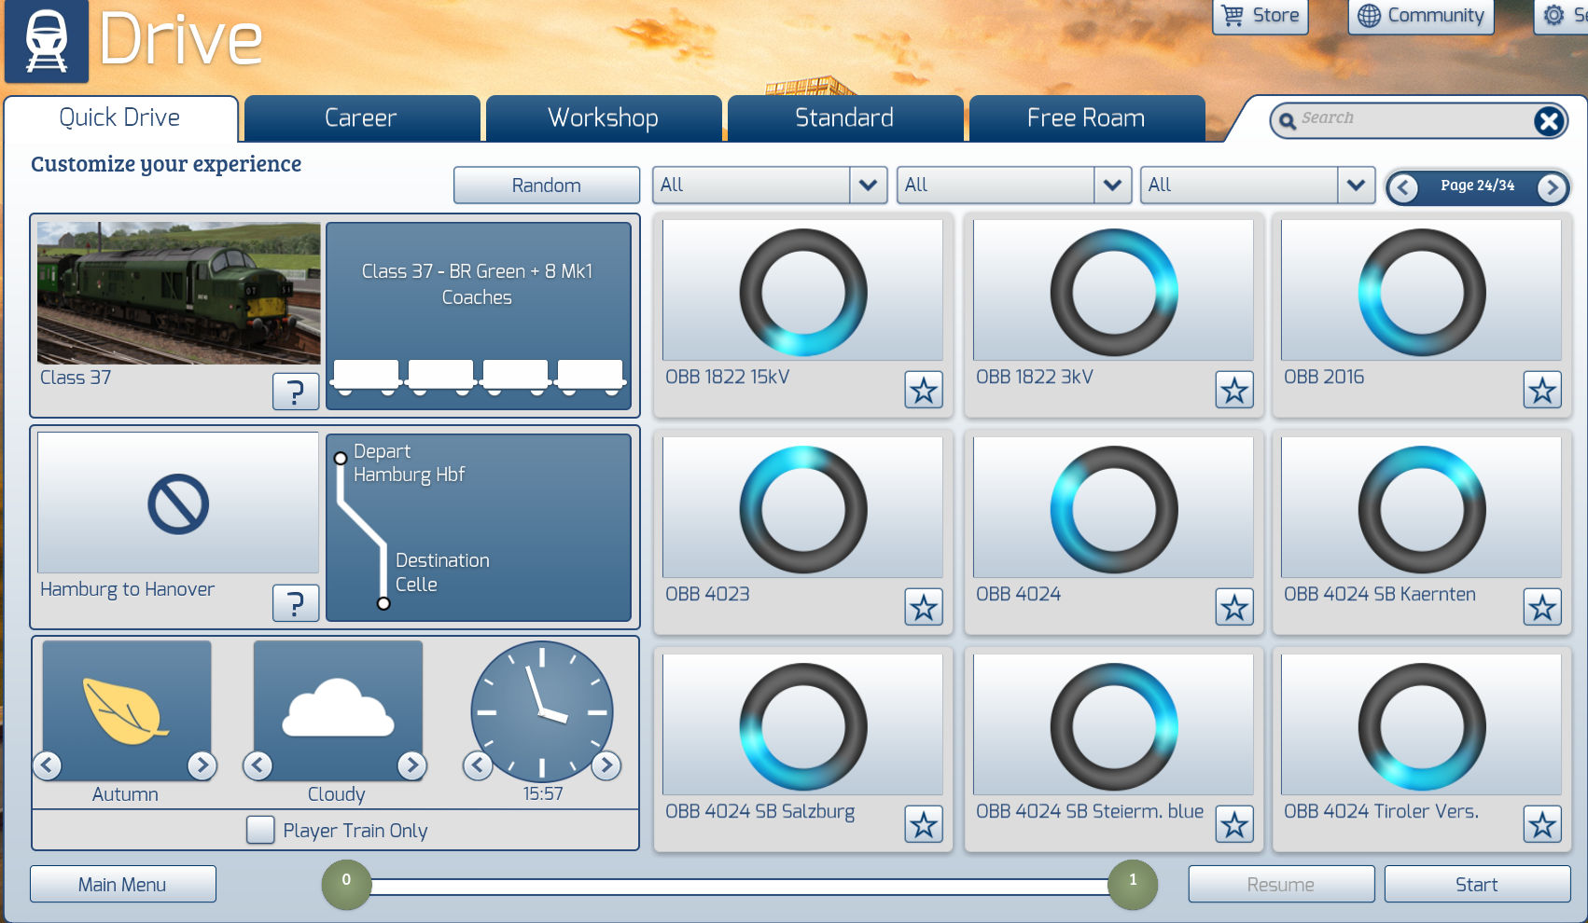Click the Random button
This screenshot has height=923, width=1588.
(547, 185)
